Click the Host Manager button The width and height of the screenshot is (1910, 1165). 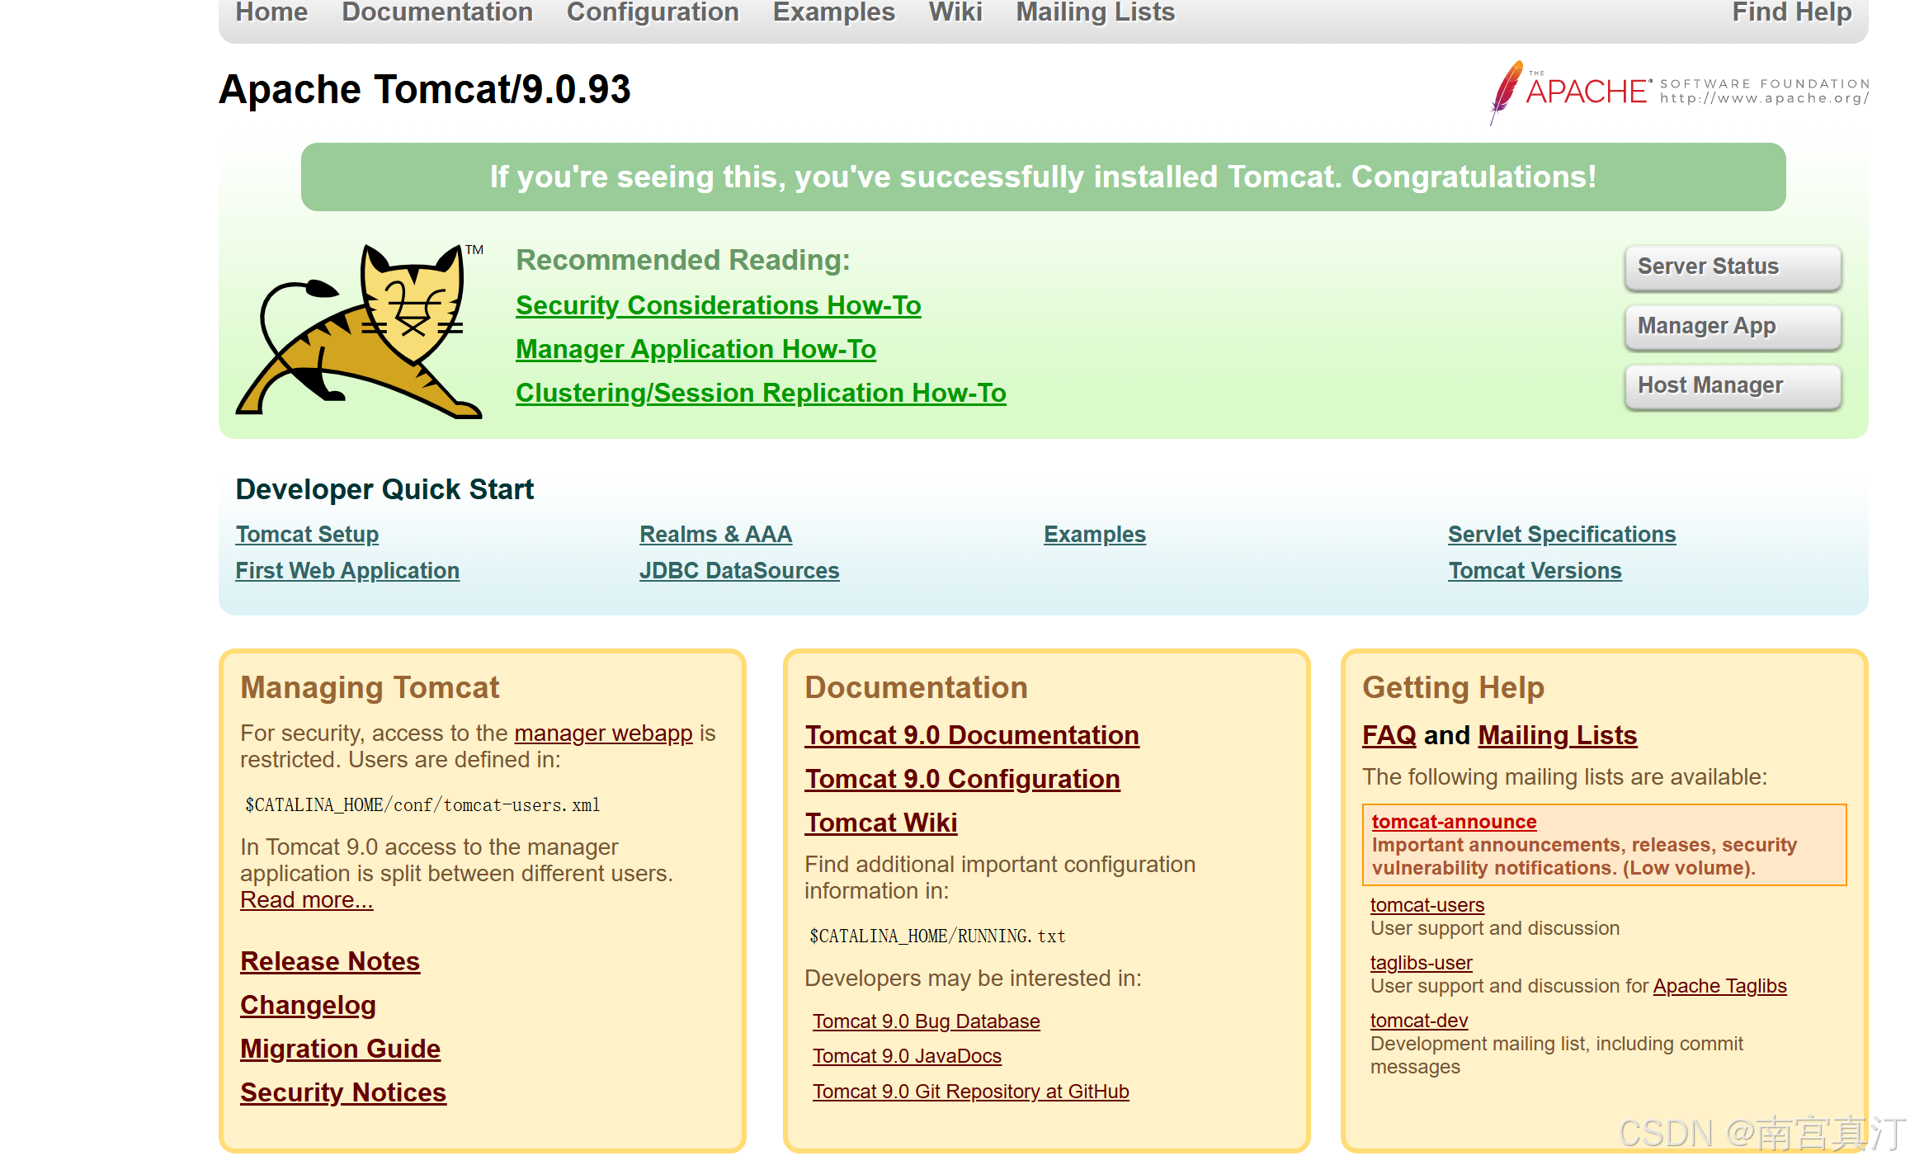pos(1732,385)
